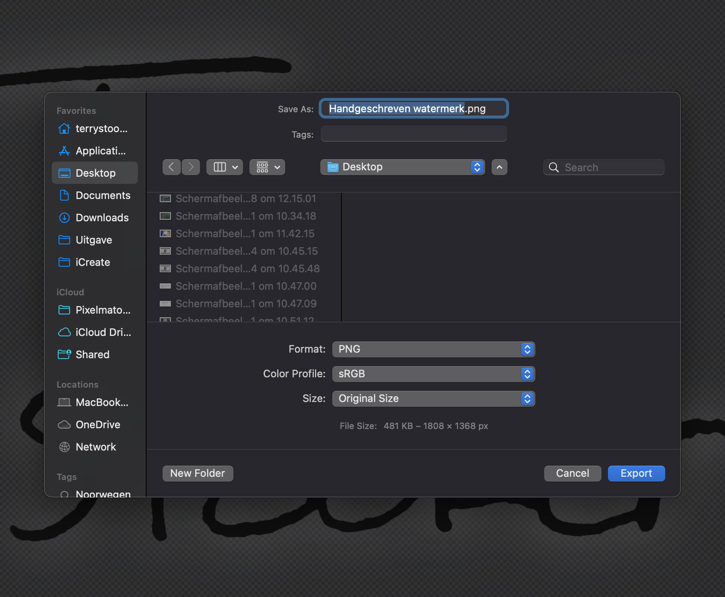Click the Save As filename field

pyautogui.click(x=413, y=109)
